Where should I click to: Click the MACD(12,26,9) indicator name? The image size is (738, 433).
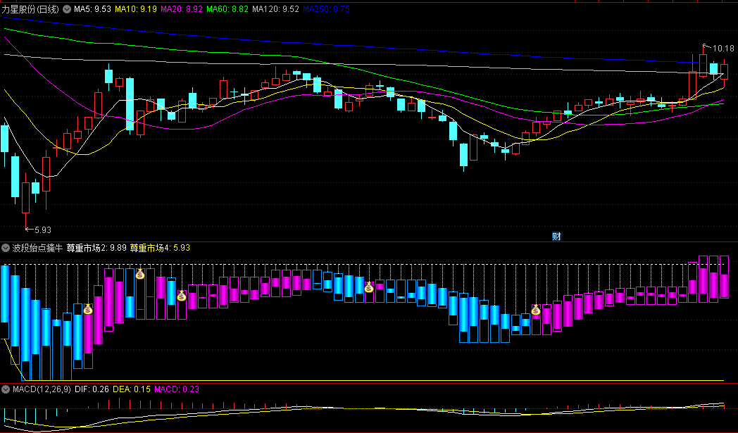tap(42, 389)
